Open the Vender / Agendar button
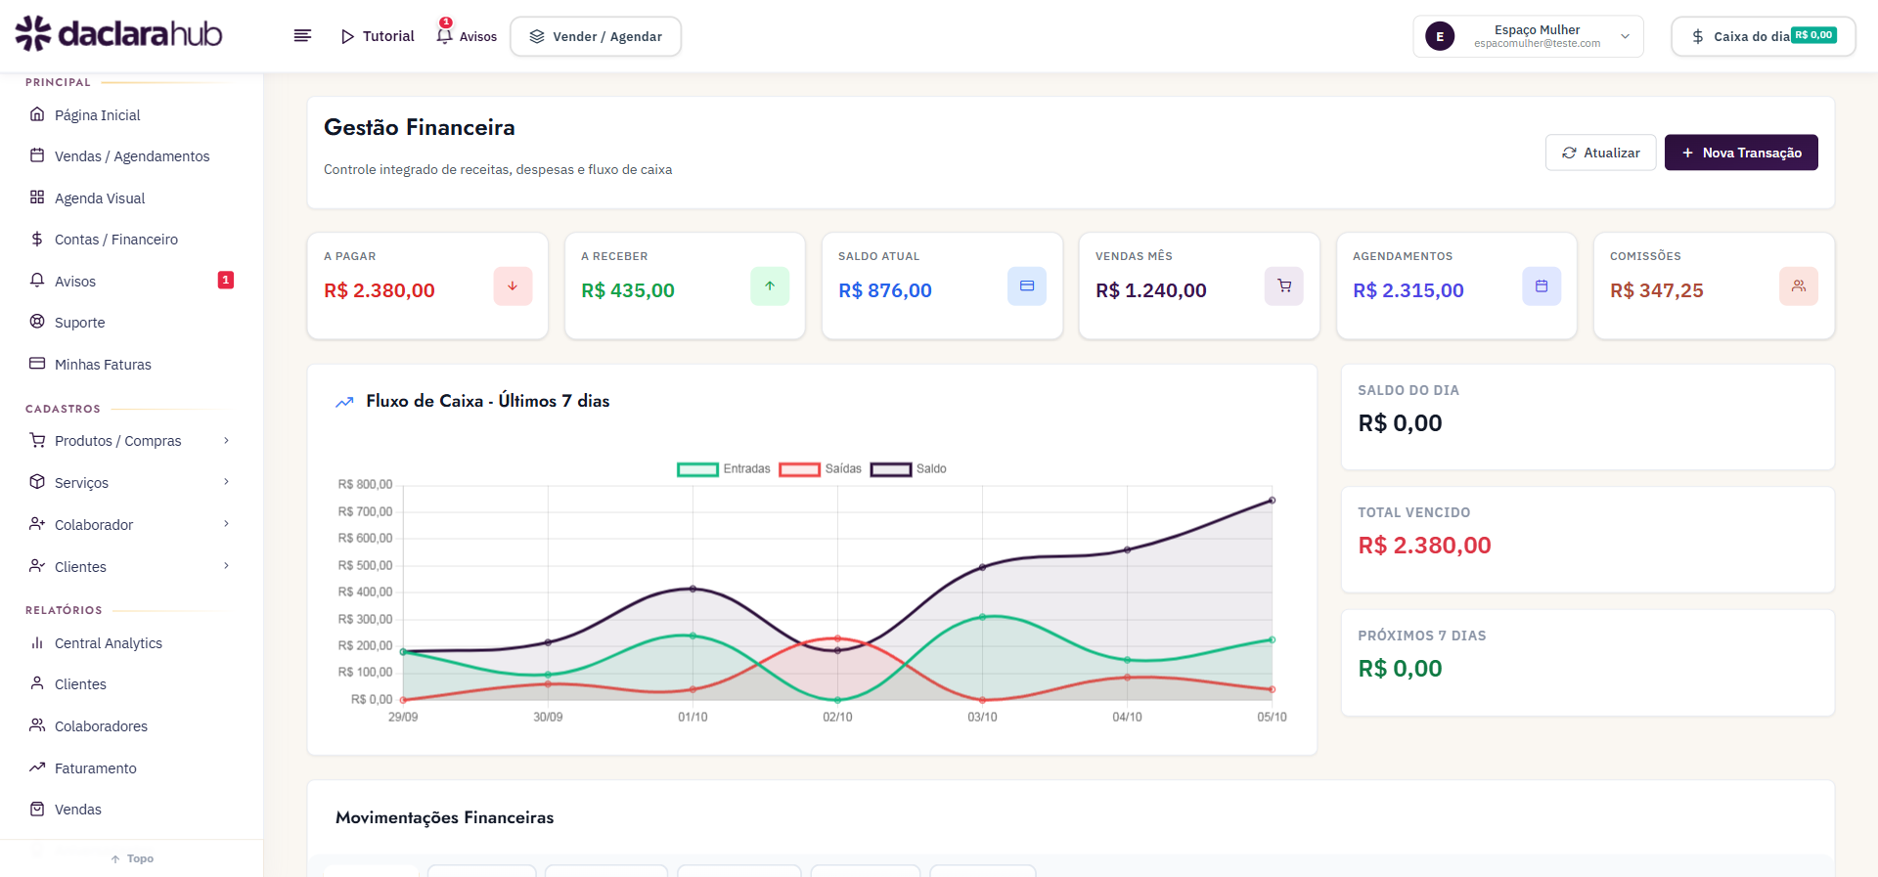This screenshot has height=877, width=1878. 596,36
